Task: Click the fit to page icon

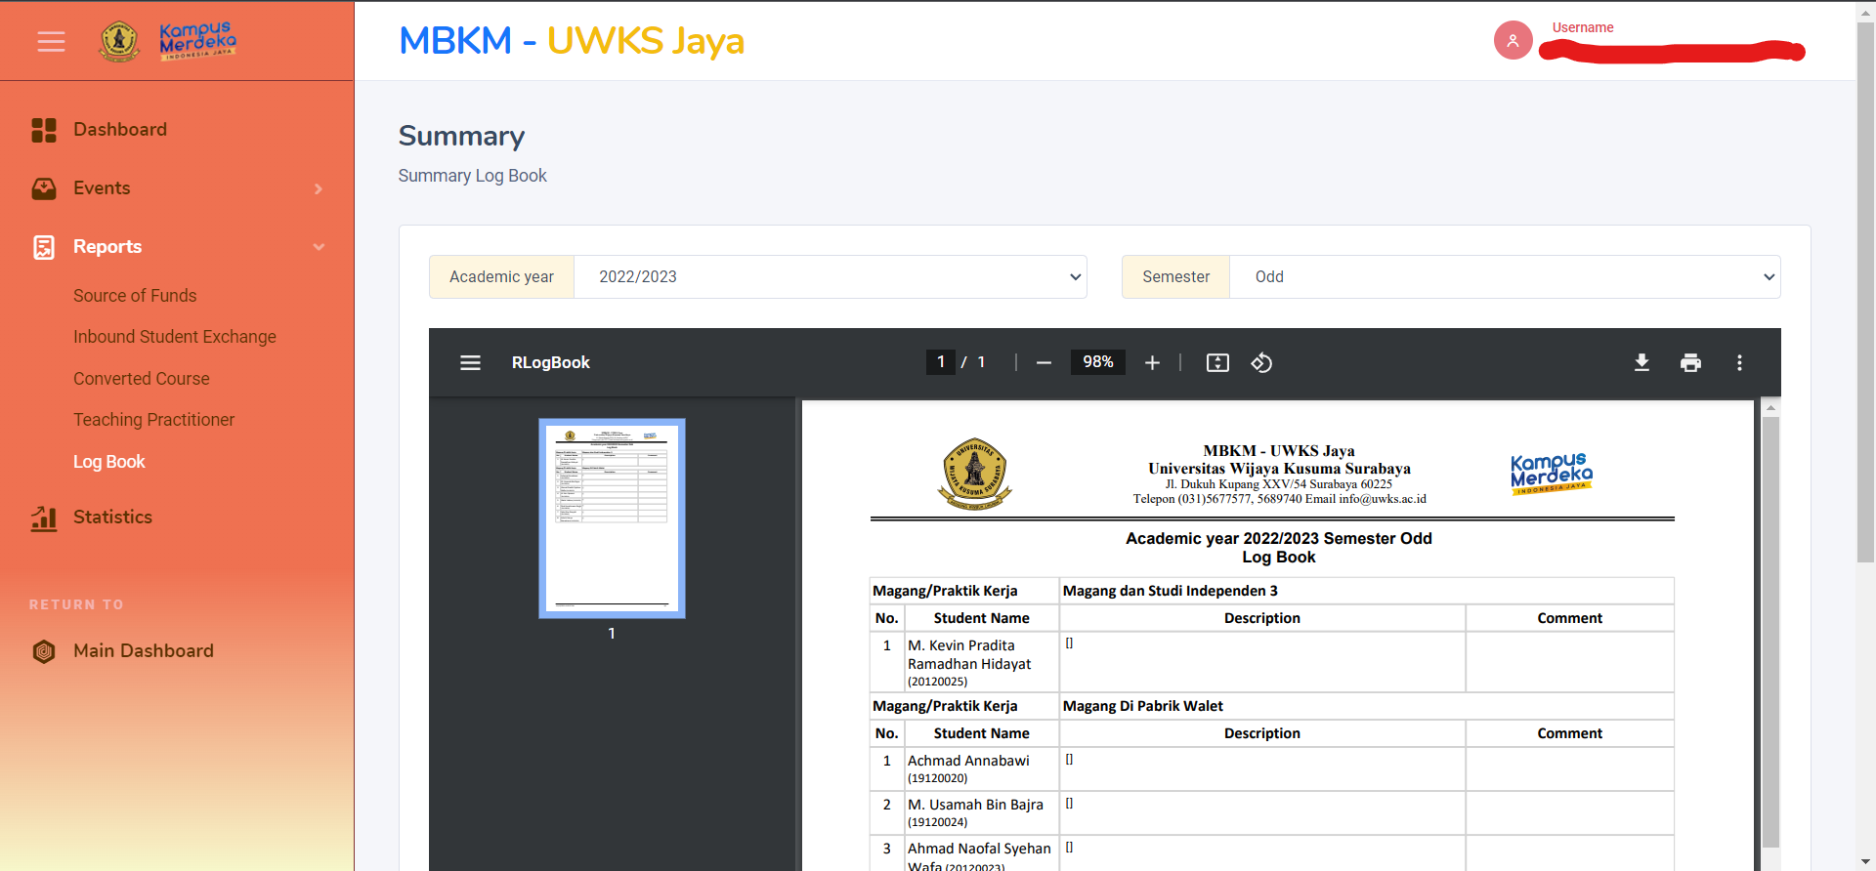Action: click(x=1217, y=362)
